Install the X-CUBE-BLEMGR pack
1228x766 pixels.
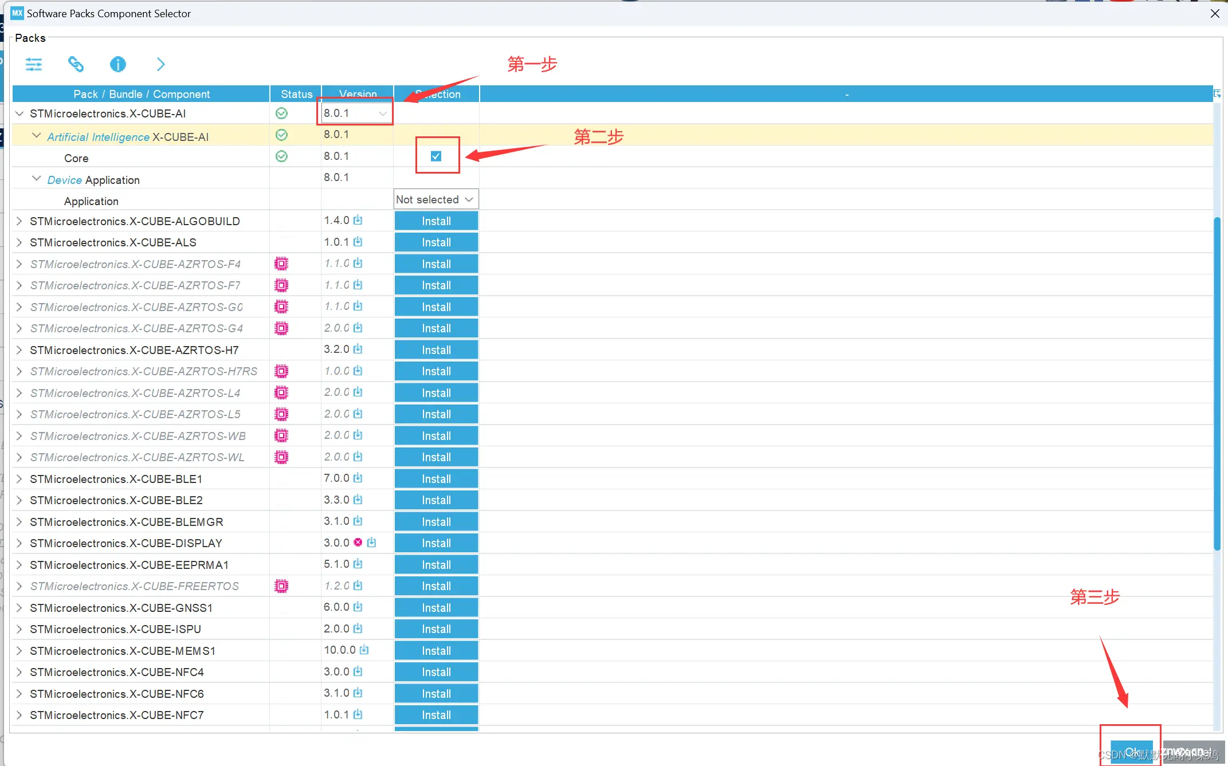(436, 522)
